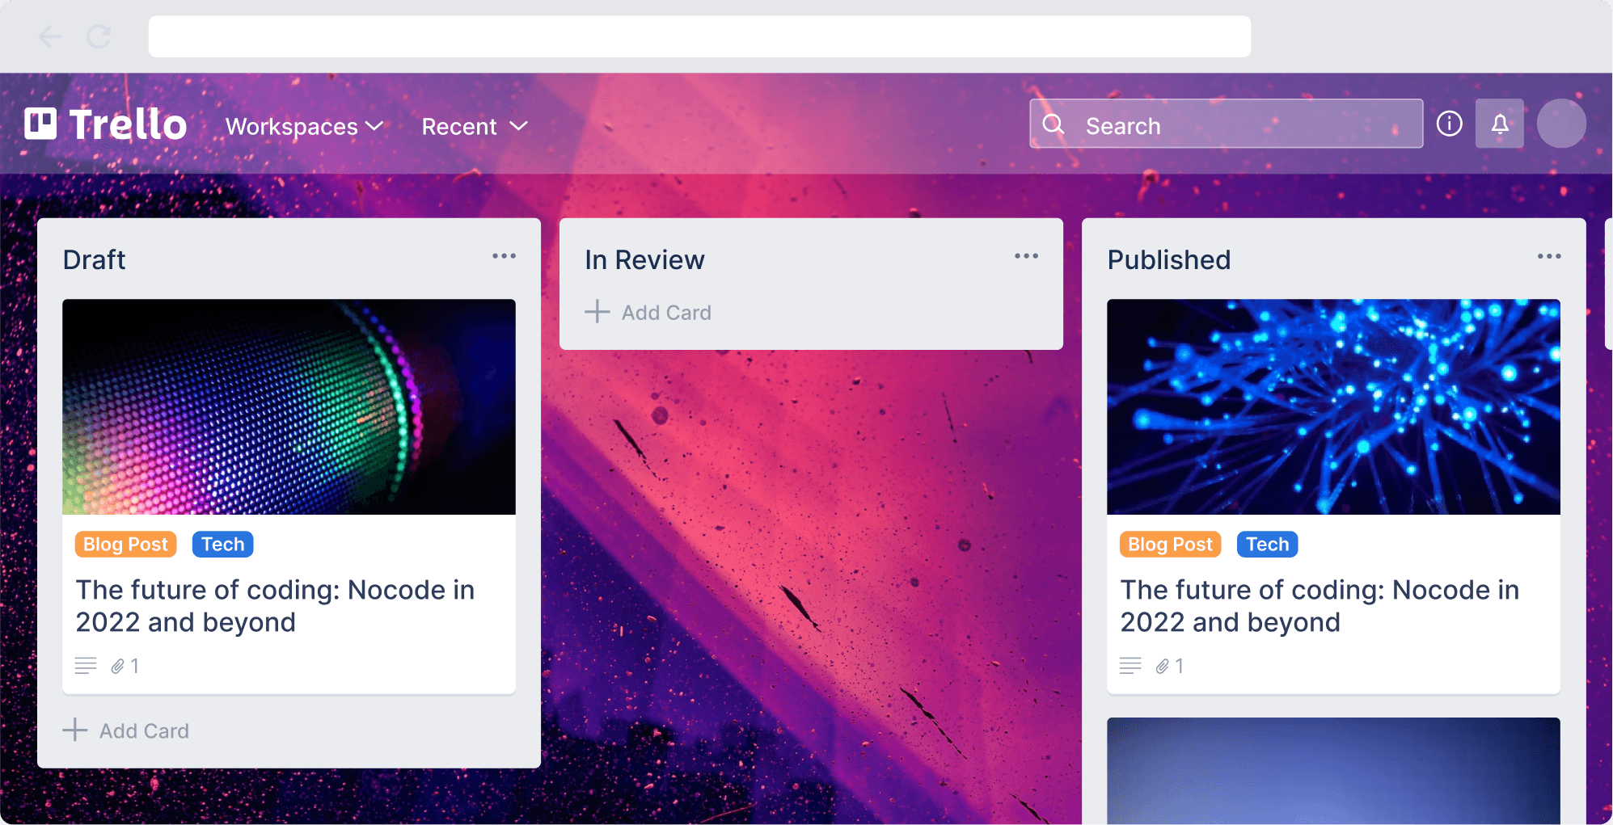
Task: Select the Blog Post label on the Published card
Action: point(1170,545)
